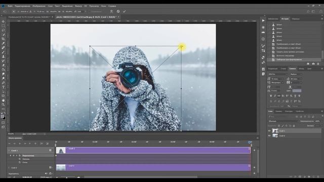Open the search icon at top right
The height and width of the screenshot is (182, 324).
[x=308, y=11]
